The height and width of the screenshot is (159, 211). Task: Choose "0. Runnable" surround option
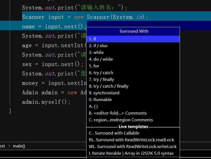click(x=133, y=99)
